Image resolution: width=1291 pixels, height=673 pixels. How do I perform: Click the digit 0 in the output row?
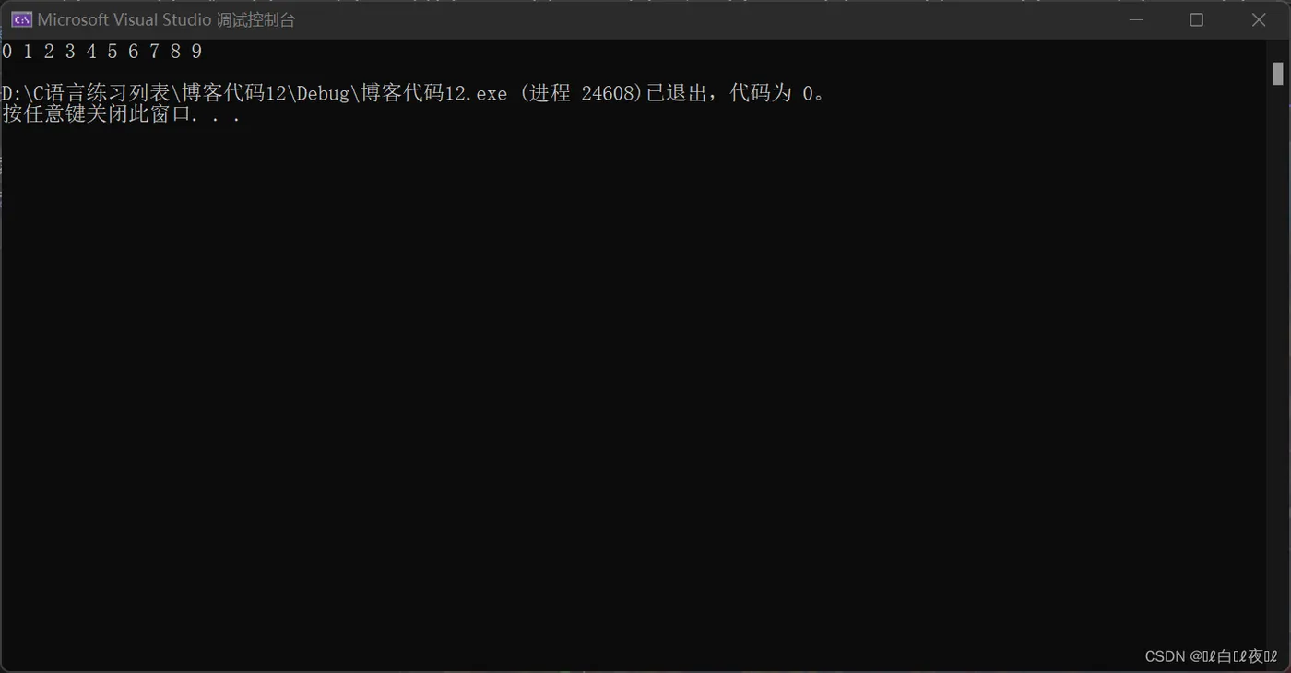click(7, 52)
